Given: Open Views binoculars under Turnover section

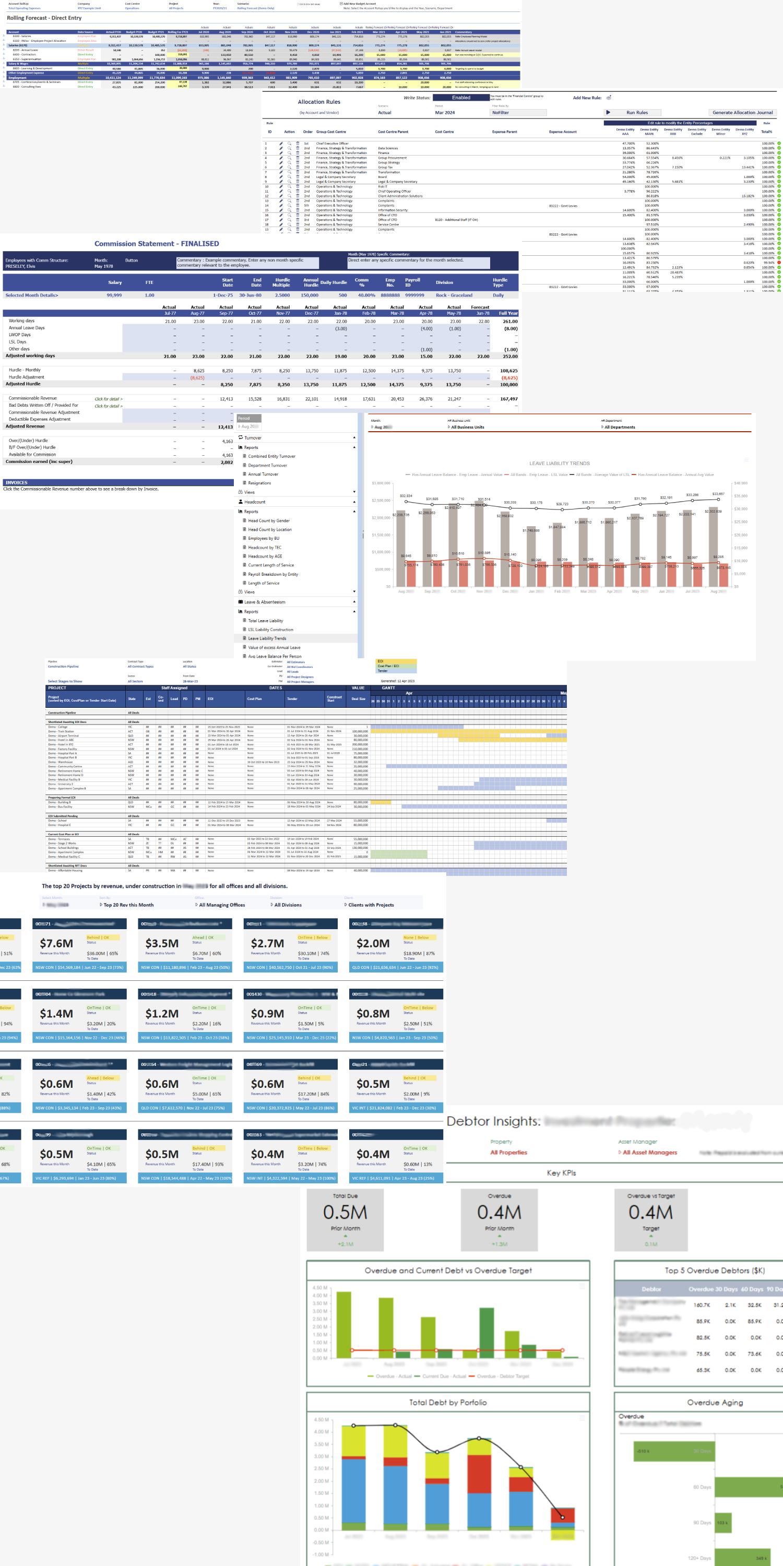Looking at the screenshot, I should pos(241,492).
